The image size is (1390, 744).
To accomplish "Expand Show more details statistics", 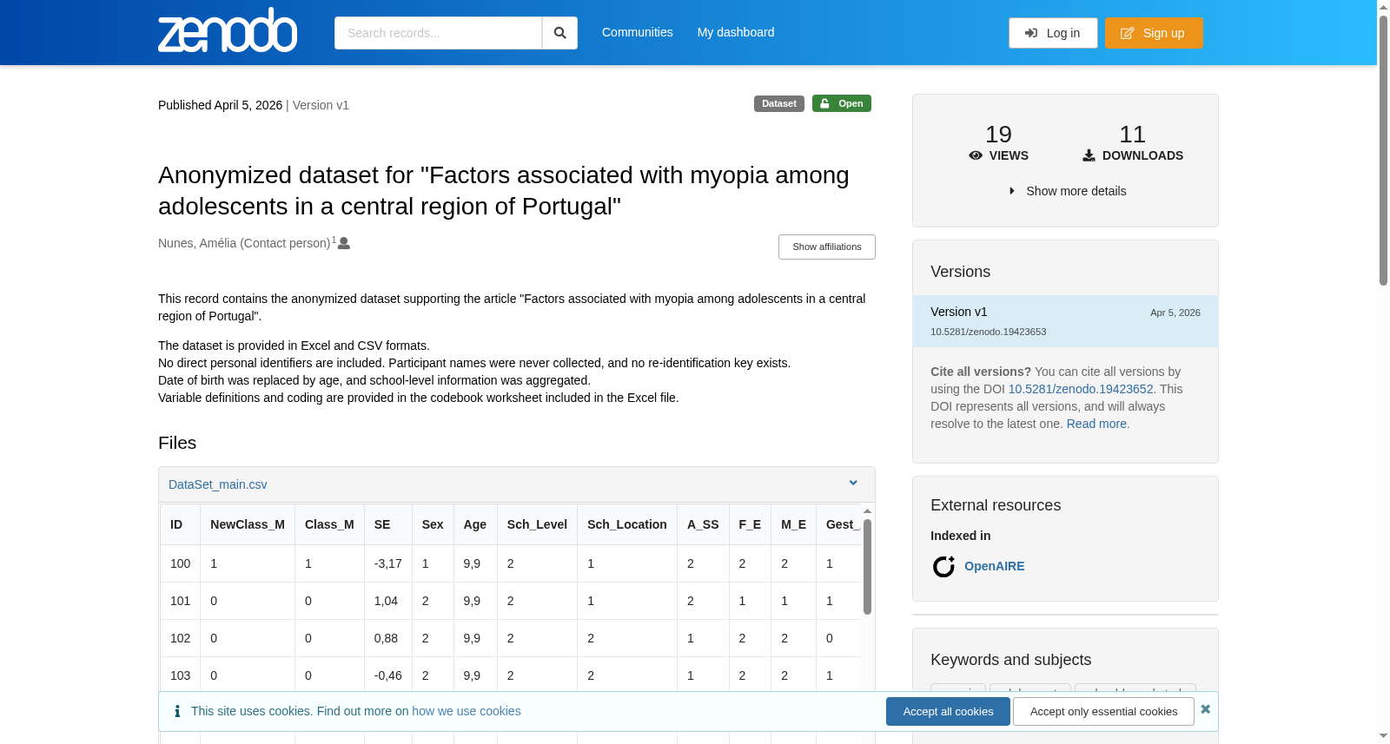I will (1067, 191).
